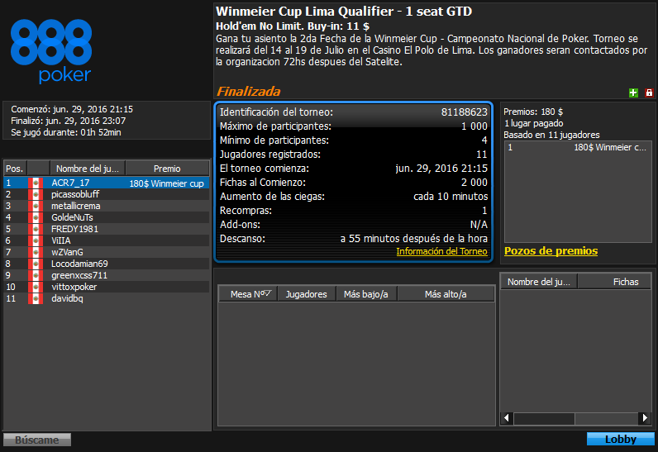Sort tables by Jugadores column
The height and width of the screenshot is (452, 658).
point(307,294)
